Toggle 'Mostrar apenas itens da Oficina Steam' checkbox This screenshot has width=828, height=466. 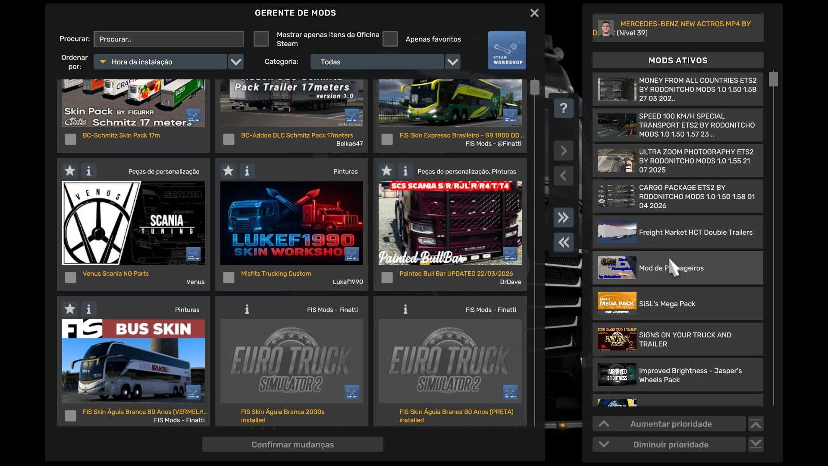261,39
